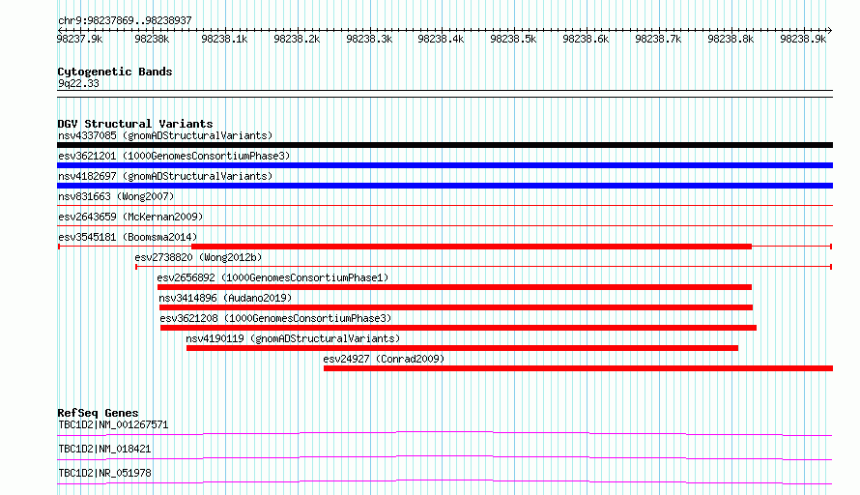Open esv24927 (Conrad2009) label
Viewport: 860px width, 495px height.
pyautogui.click(x=384, y=359)
